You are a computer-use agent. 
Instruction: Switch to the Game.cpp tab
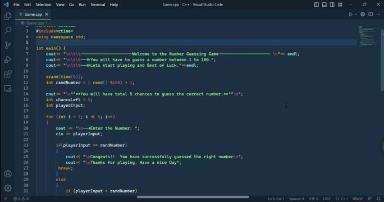pos(33,15)
